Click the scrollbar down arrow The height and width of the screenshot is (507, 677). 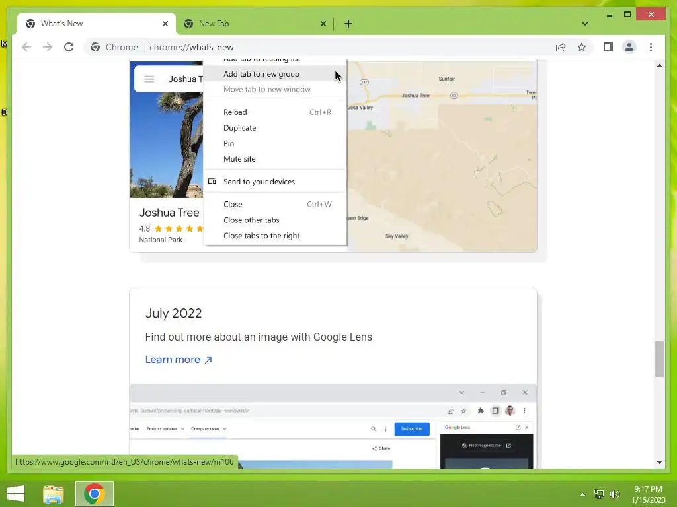(659, 463)
